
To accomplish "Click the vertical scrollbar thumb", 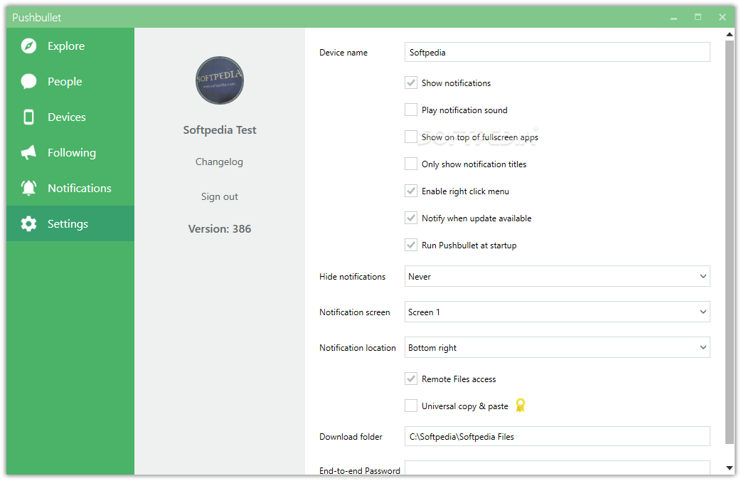I will point(730,242).
